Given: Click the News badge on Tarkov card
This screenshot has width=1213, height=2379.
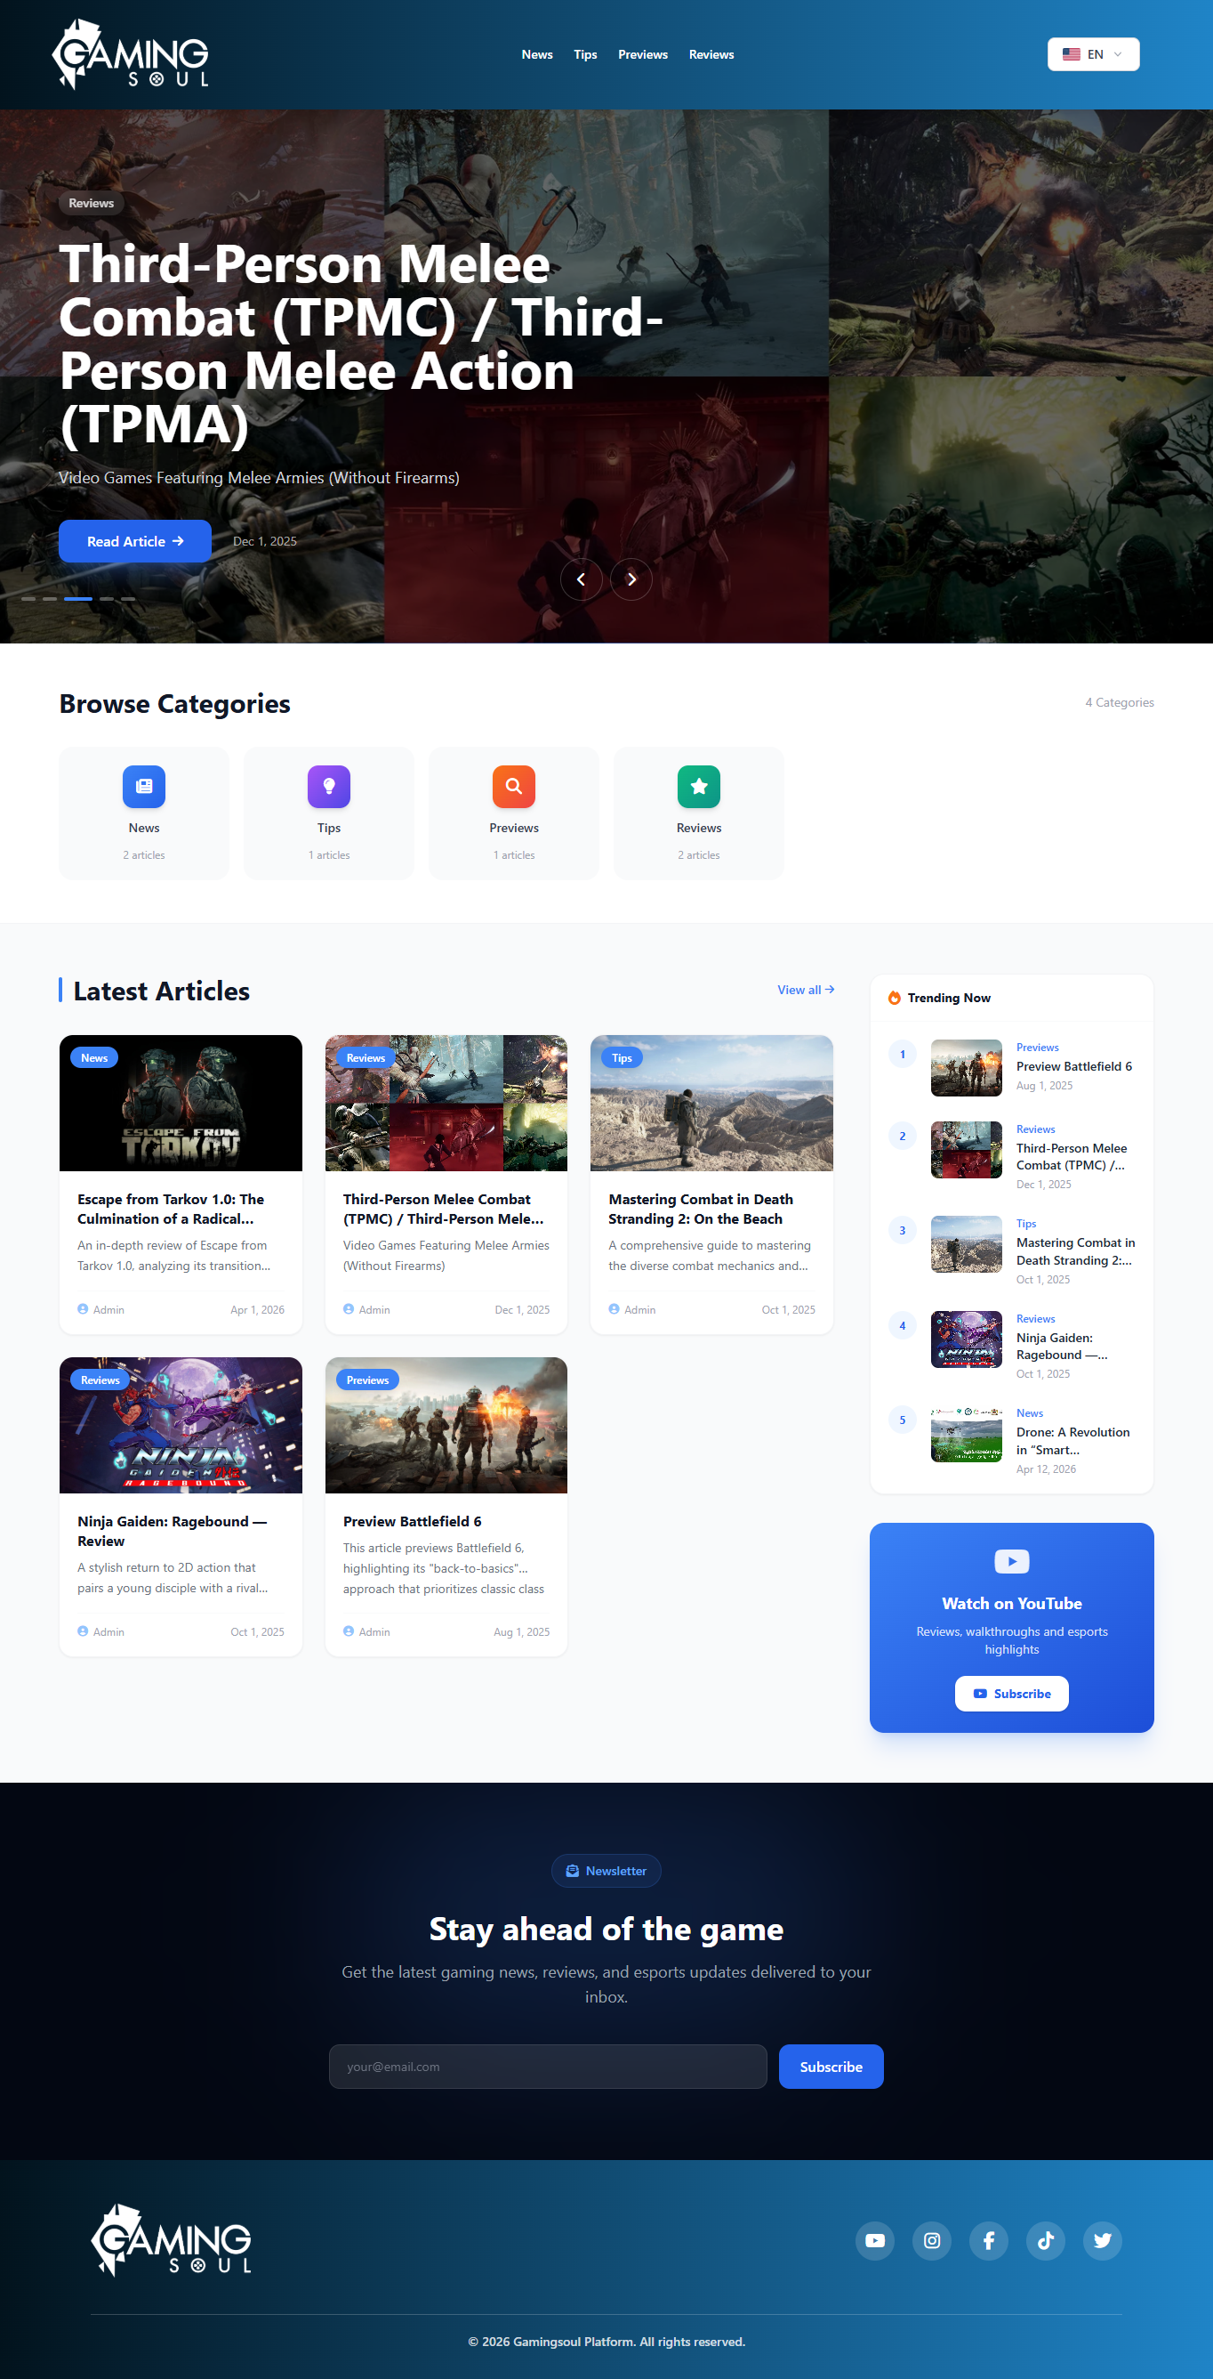Looking at the screenshot, I should [94, 1057].
